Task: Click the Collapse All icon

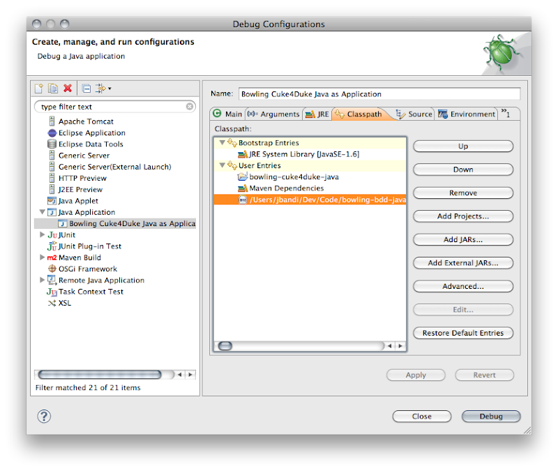Action: pos(86,89)
